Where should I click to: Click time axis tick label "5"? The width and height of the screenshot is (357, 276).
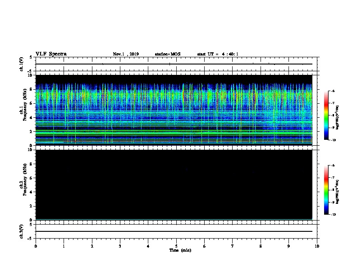(176, 246)
